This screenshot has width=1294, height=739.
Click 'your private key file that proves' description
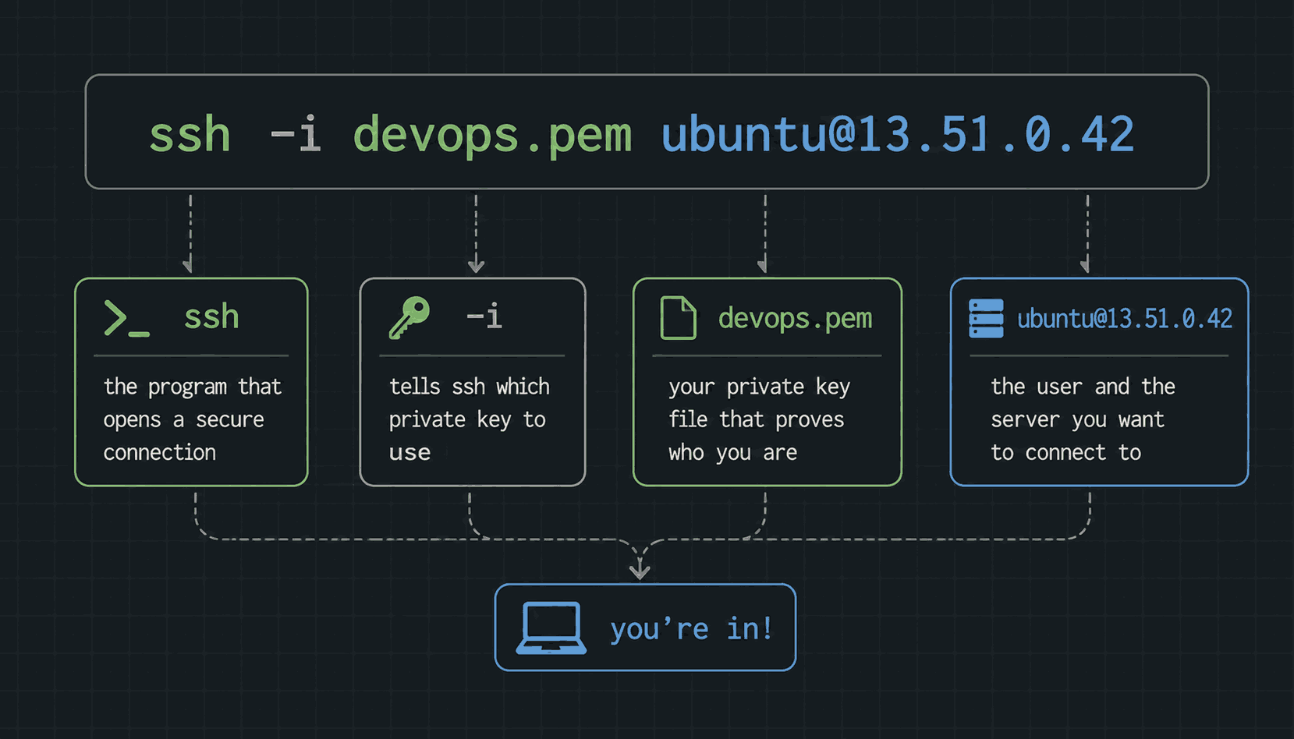[x=759, y=419]
